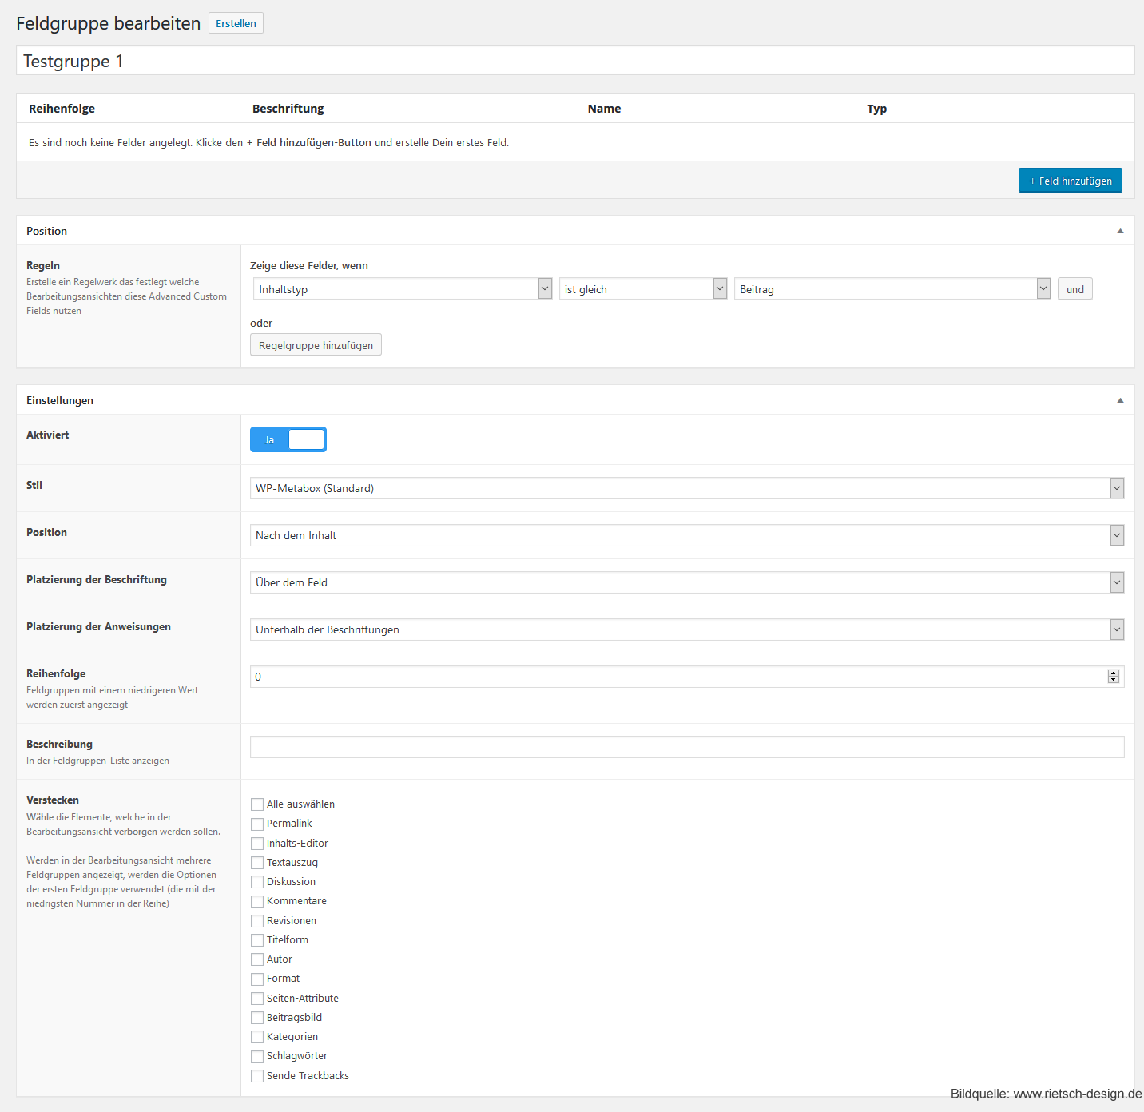This screenshot has height=1112, width=1144.
Task: Check the Titelform checkbox
Action: click(x=257, y=940)
